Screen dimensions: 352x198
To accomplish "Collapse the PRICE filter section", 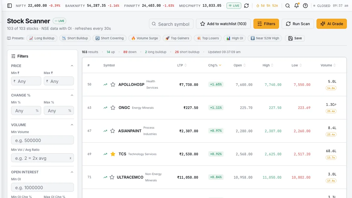I will coord(72,66).
